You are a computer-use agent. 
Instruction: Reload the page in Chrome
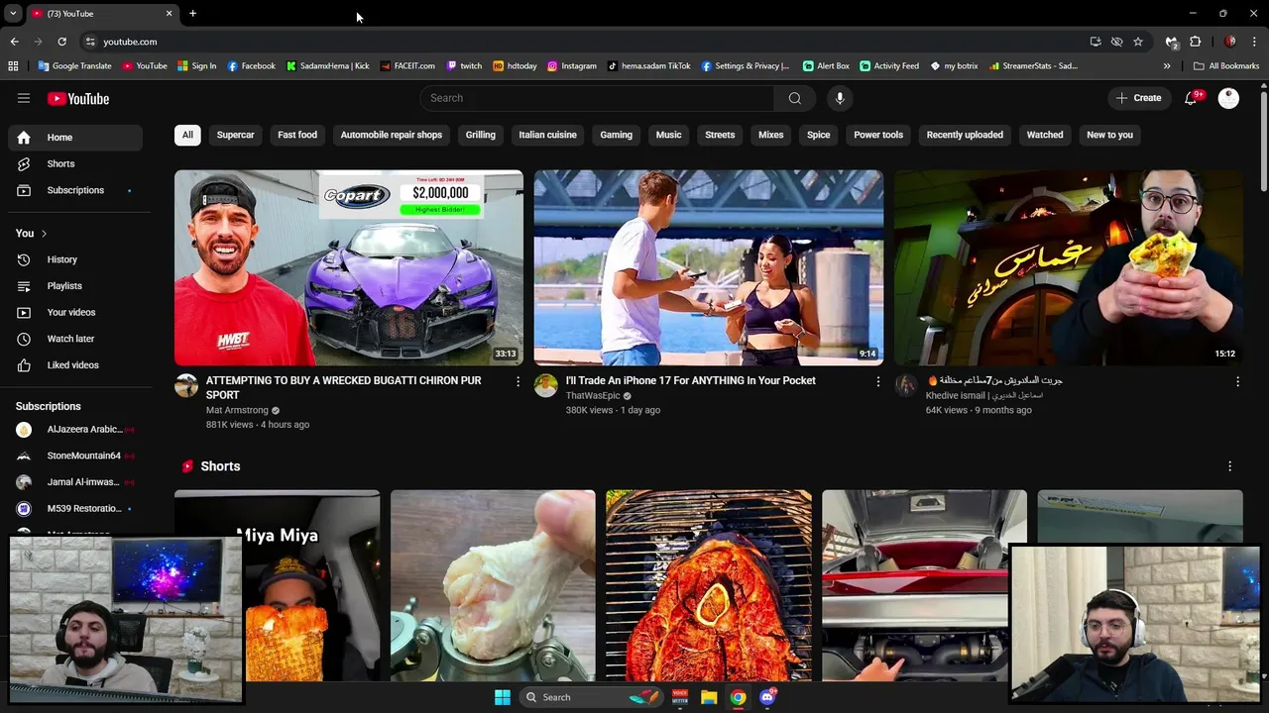[x=61, y=42]
